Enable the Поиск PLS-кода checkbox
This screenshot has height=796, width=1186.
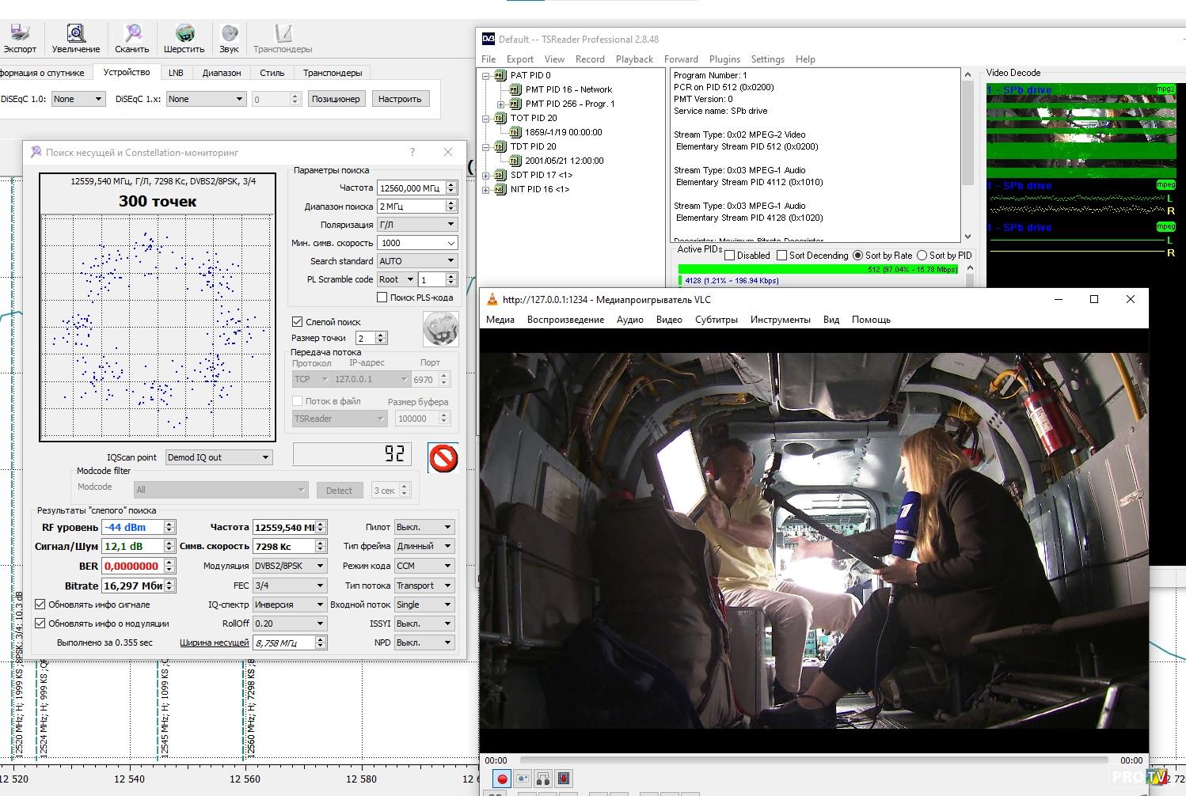coord(382,298)
